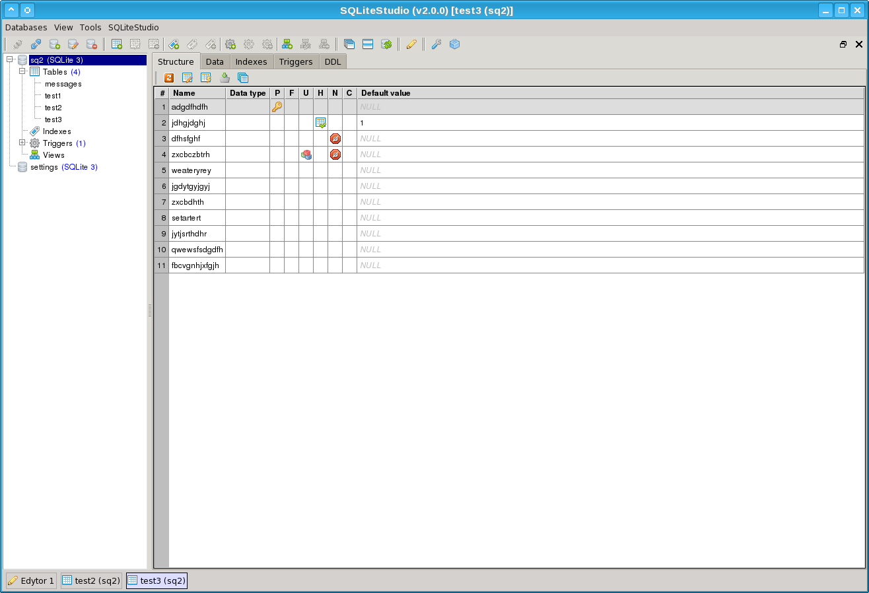Switch to the Indexes tab
869x593 pixels.
pyautogui.click(x=252, y=61)
